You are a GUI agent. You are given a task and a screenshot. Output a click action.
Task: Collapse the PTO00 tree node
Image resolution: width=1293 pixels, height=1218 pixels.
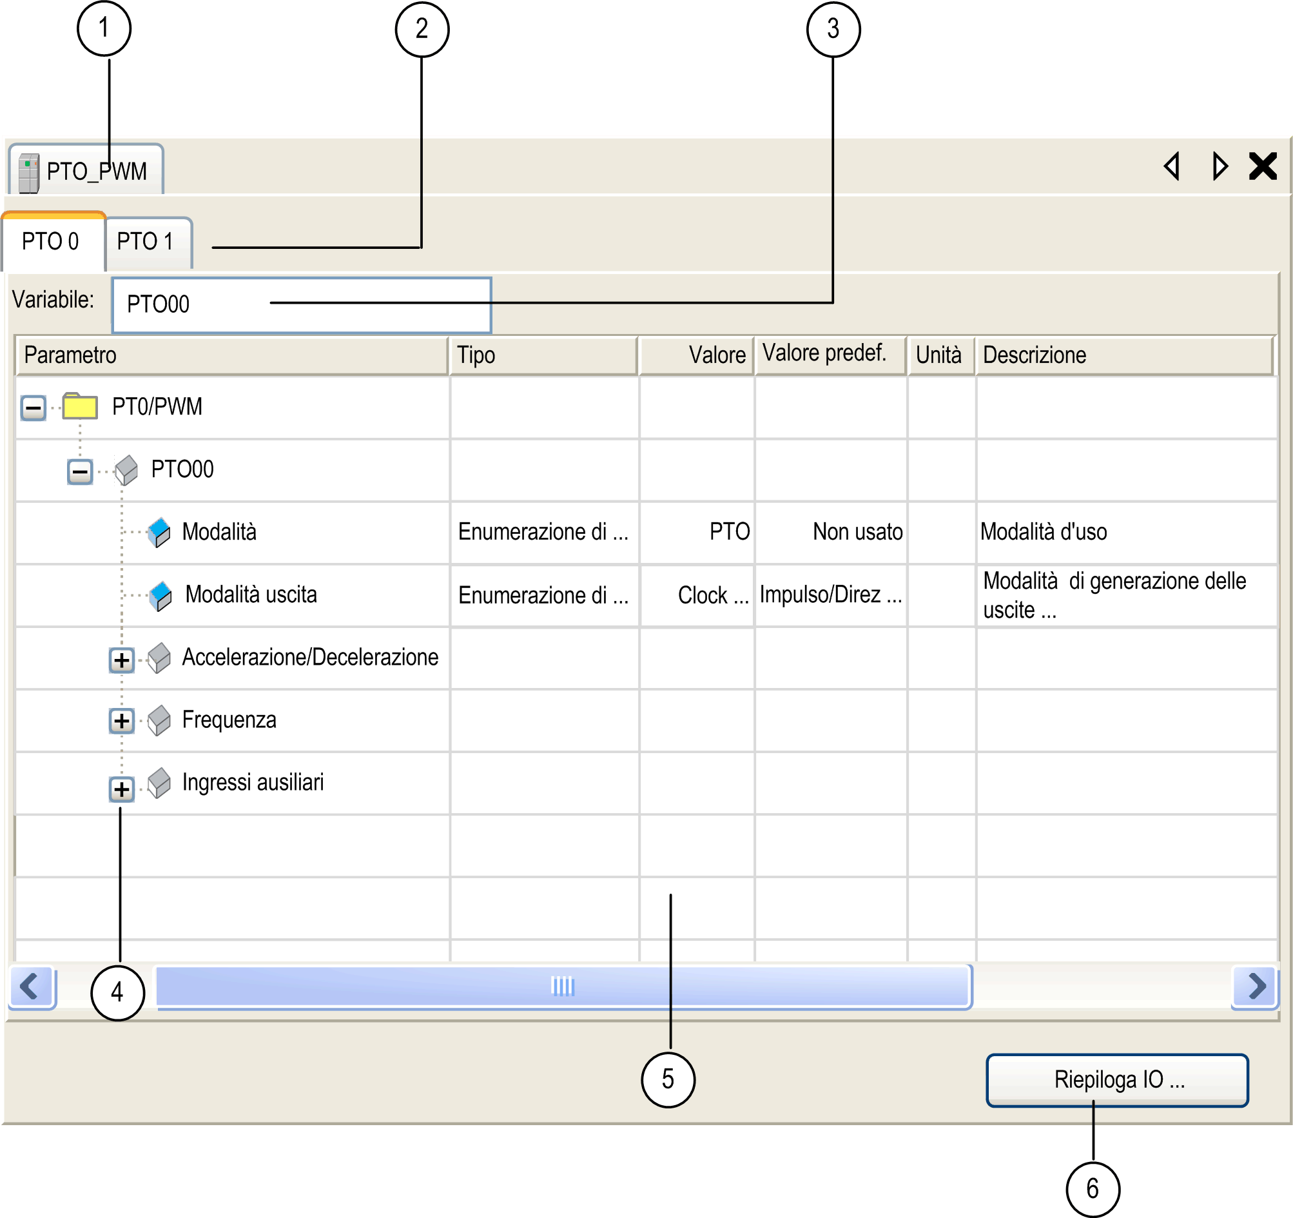(80, 472)
